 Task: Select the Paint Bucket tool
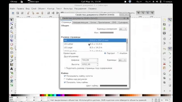[x=11, y=81]
